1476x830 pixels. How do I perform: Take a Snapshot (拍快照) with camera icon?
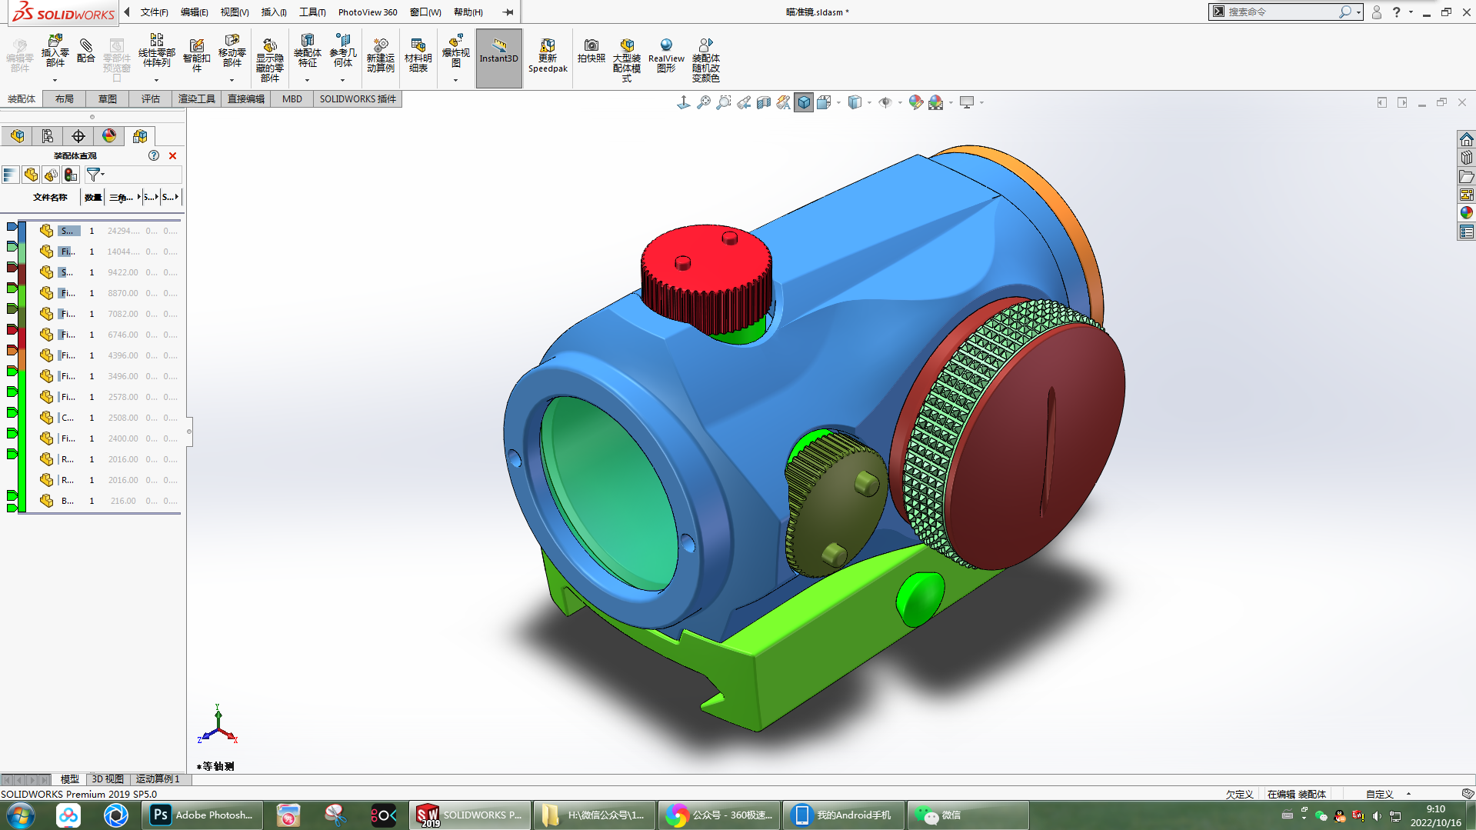coord(591,51)
